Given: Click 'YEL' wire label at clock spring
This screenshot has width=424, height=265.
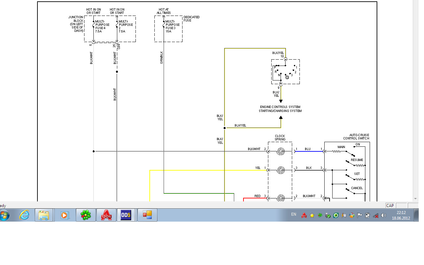Looking at the screenshot, I should [258, 168].
